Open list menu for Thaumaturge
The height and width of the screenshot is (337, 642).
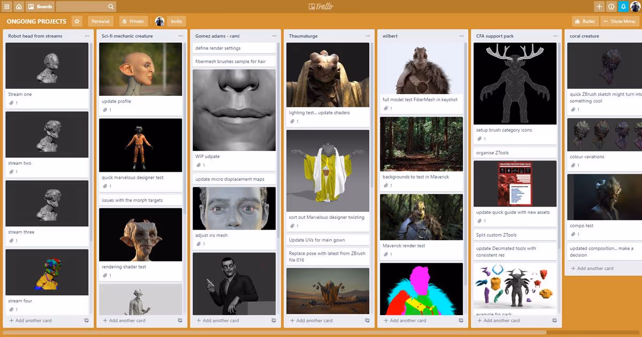point(368,36)
